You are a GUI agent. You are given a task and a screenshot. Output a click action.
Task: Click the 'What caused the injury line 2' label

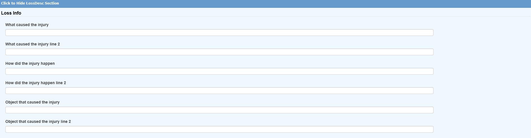32,44
